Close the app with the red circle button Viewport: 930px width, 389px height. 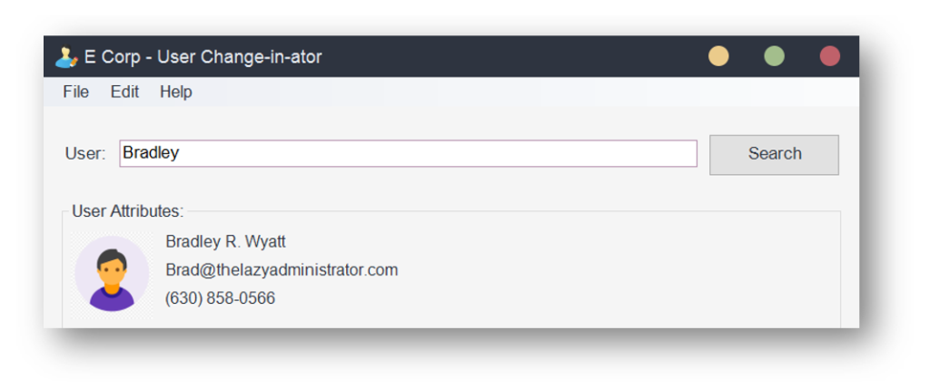tap(830, 56)
